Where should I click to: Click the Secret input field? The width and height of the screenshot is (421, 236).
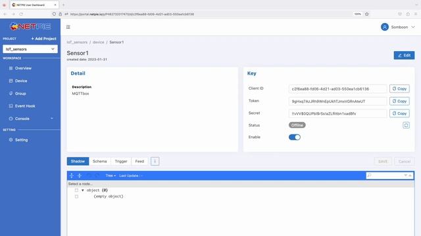pyautogui.click(x=337, y=113)
